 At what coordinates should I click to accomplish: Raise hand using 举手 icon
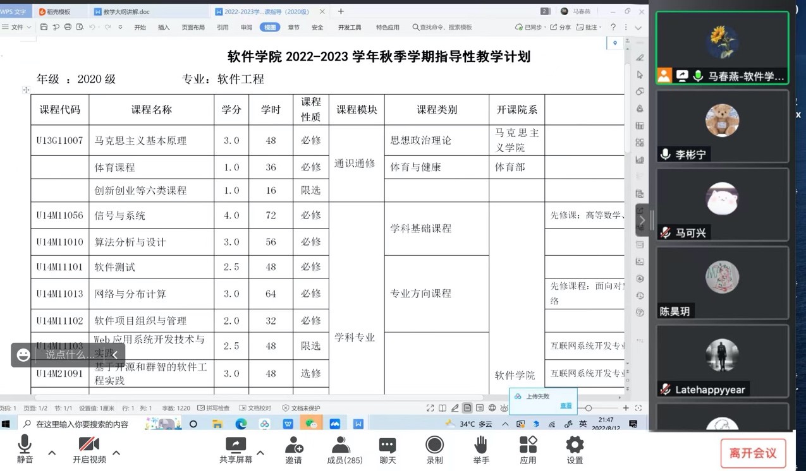point(481,450)
